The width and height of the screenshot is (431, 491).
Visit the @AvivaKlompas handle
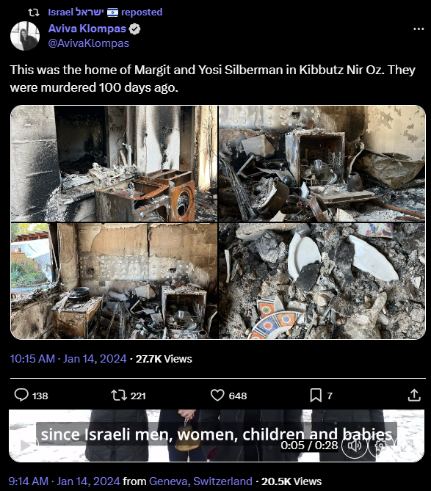[x=89, y=43]
